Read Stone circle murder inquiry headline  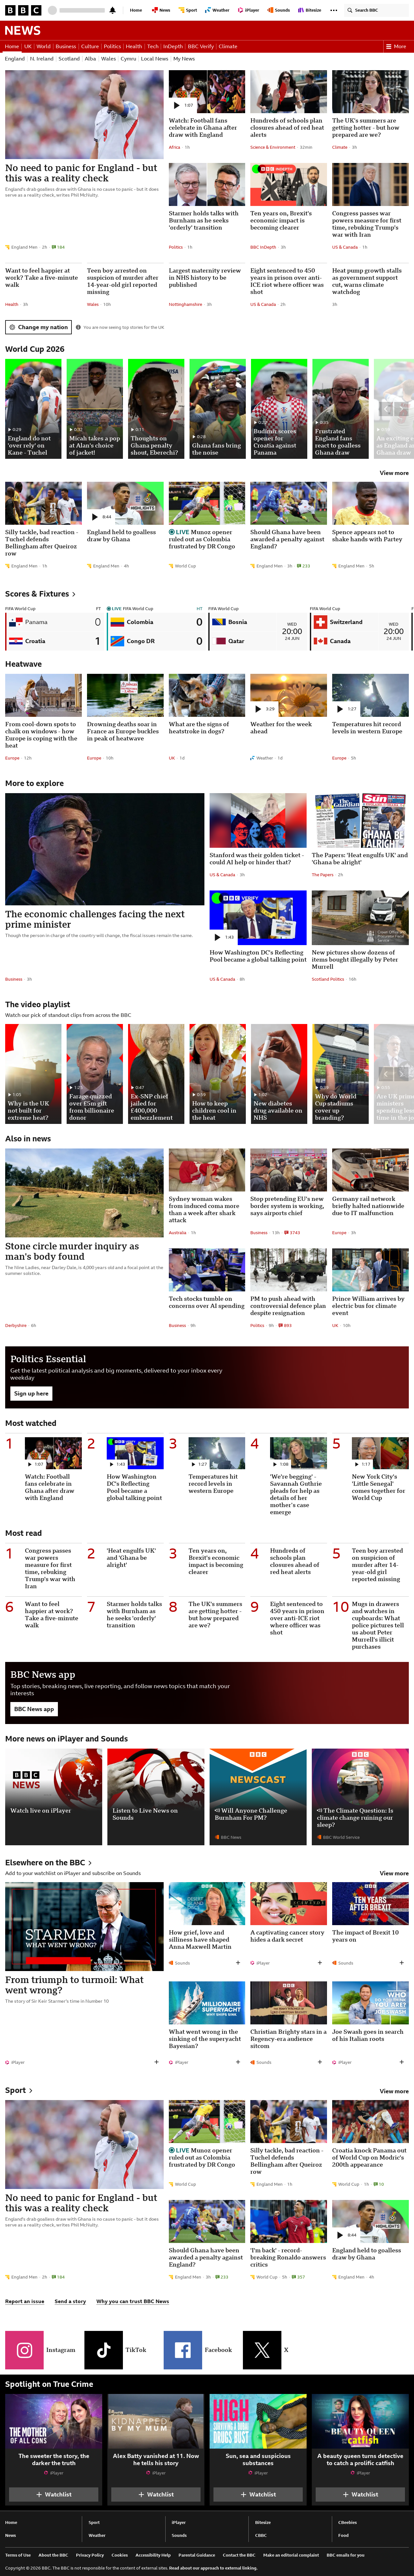(x=72, y=1251)
